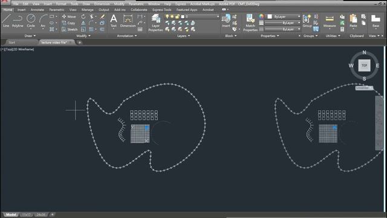Open the linetype ByLayer dropdown
387x218 pixels.
click(x=299, y=30)
